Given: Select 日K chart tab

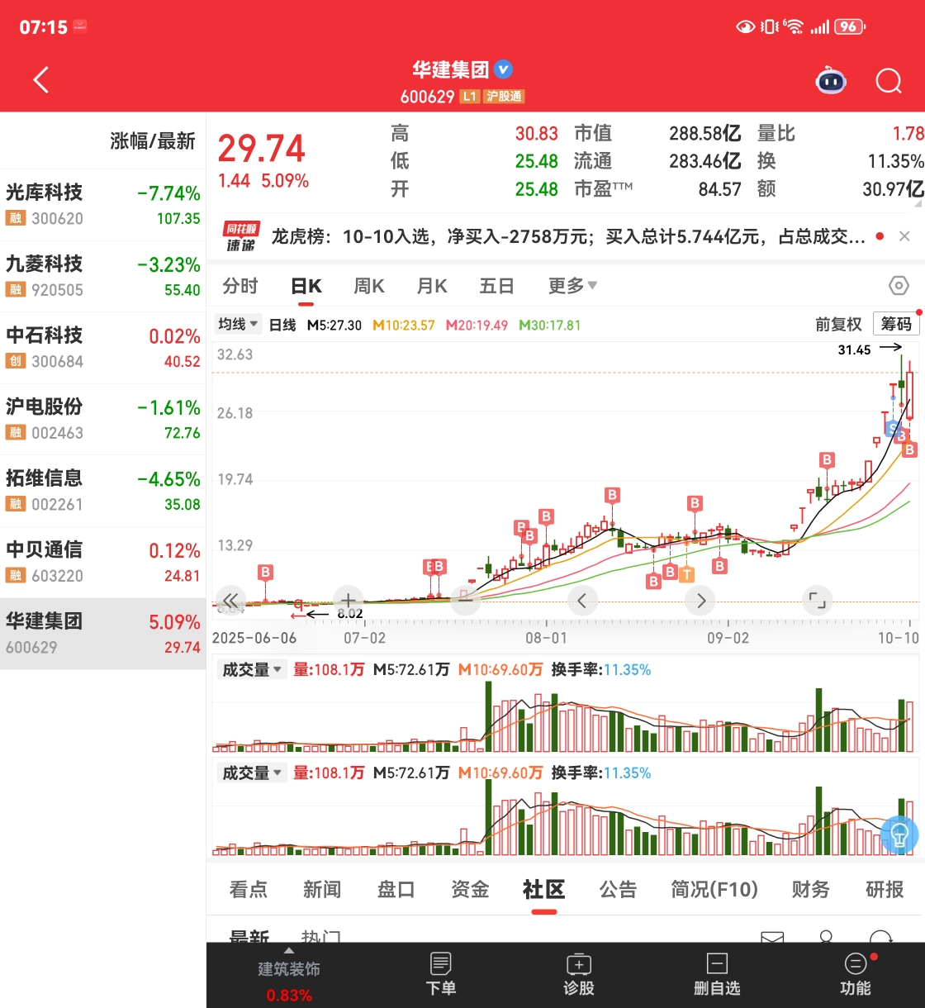Looking at the screenshot, I should click(x=306, y=286).
